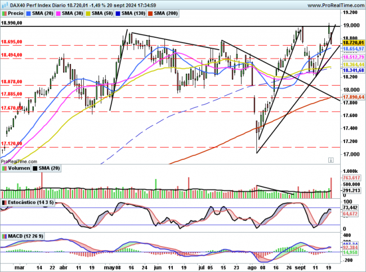Viewport: 366px width, 272px height.
Task: Click the blue SMA (20) color square
Action: point(29,14)
